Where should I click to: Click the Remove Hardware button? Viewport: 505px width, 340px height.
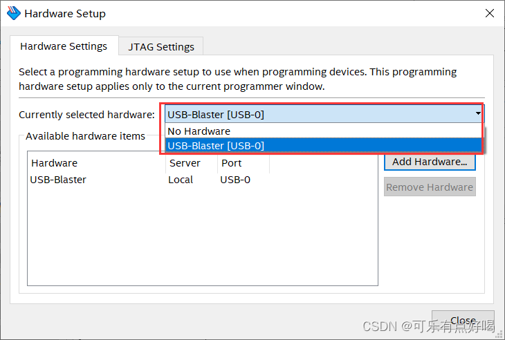tap(430, 187)
